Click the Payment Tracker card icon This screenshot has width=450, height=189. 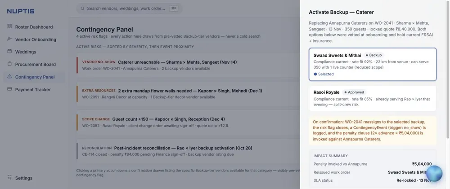[x=9, y=89]
